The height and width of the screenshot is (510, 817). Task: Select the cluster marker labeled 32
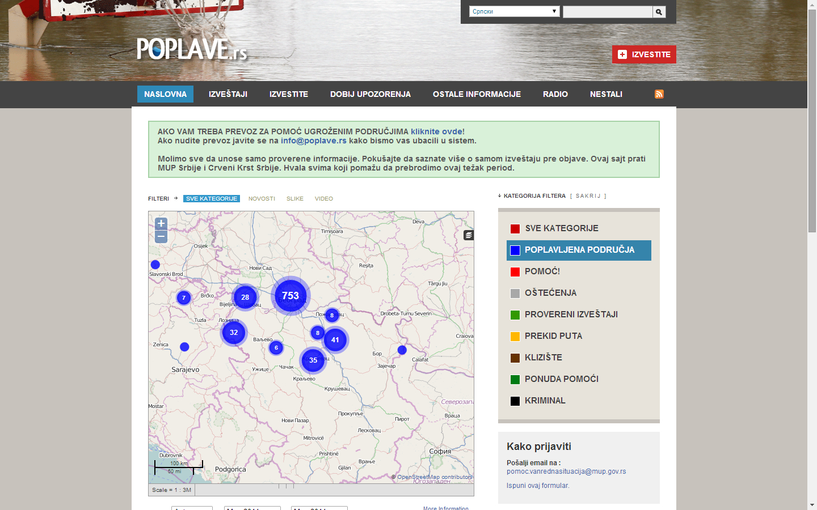[234, 333]
